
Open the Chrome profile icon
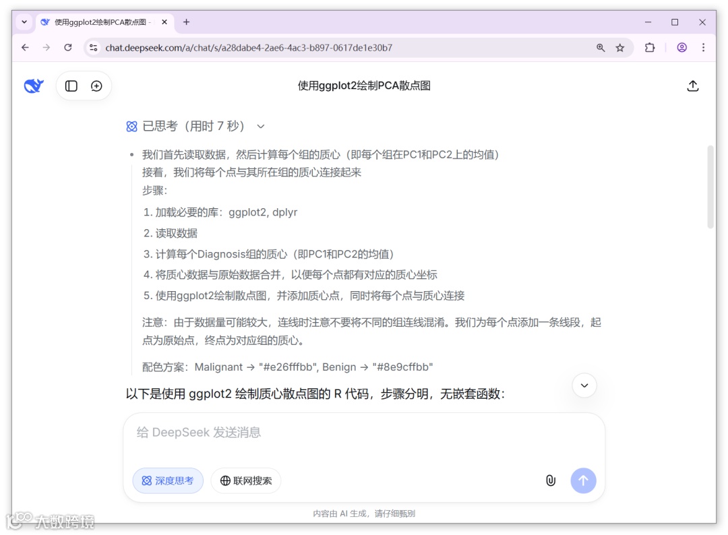681,47
